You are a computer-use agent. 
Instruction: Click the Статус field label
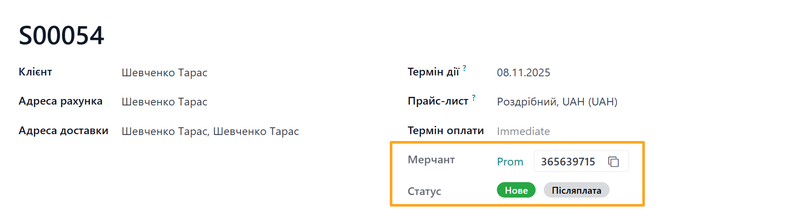tap(424, 191)
